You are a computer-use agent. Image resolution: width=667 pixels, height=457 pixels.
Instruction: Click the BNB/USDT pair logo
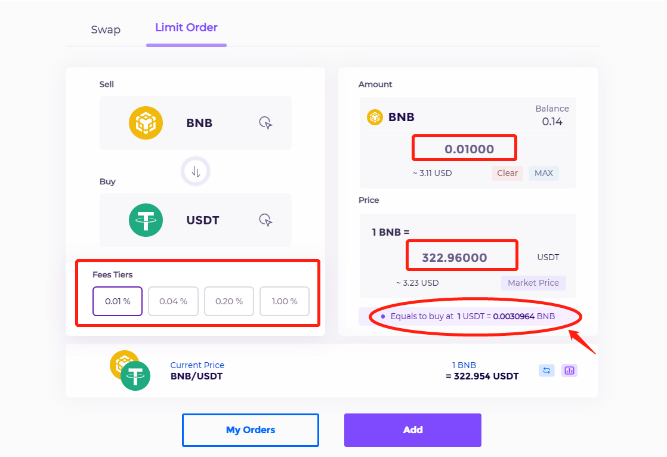click(130, 370)
